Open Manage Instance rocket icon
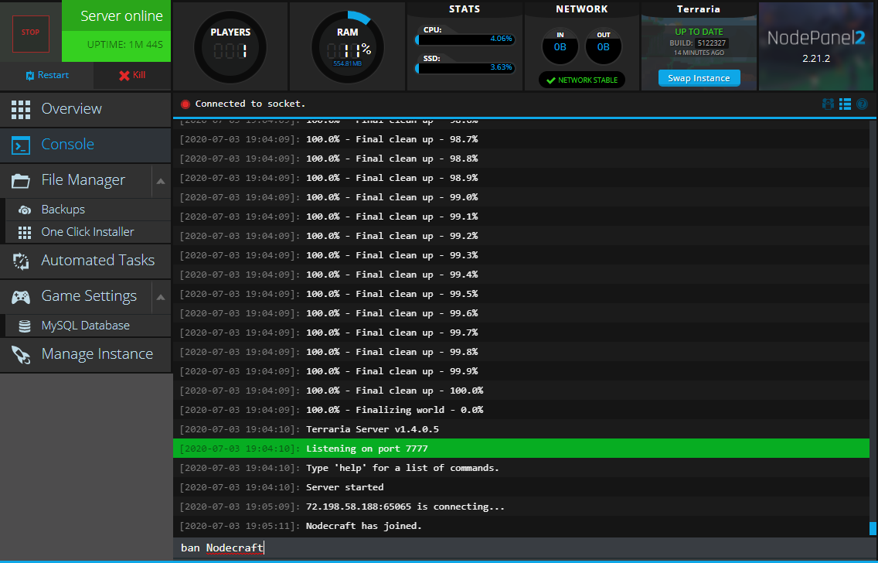 [21, 355]
